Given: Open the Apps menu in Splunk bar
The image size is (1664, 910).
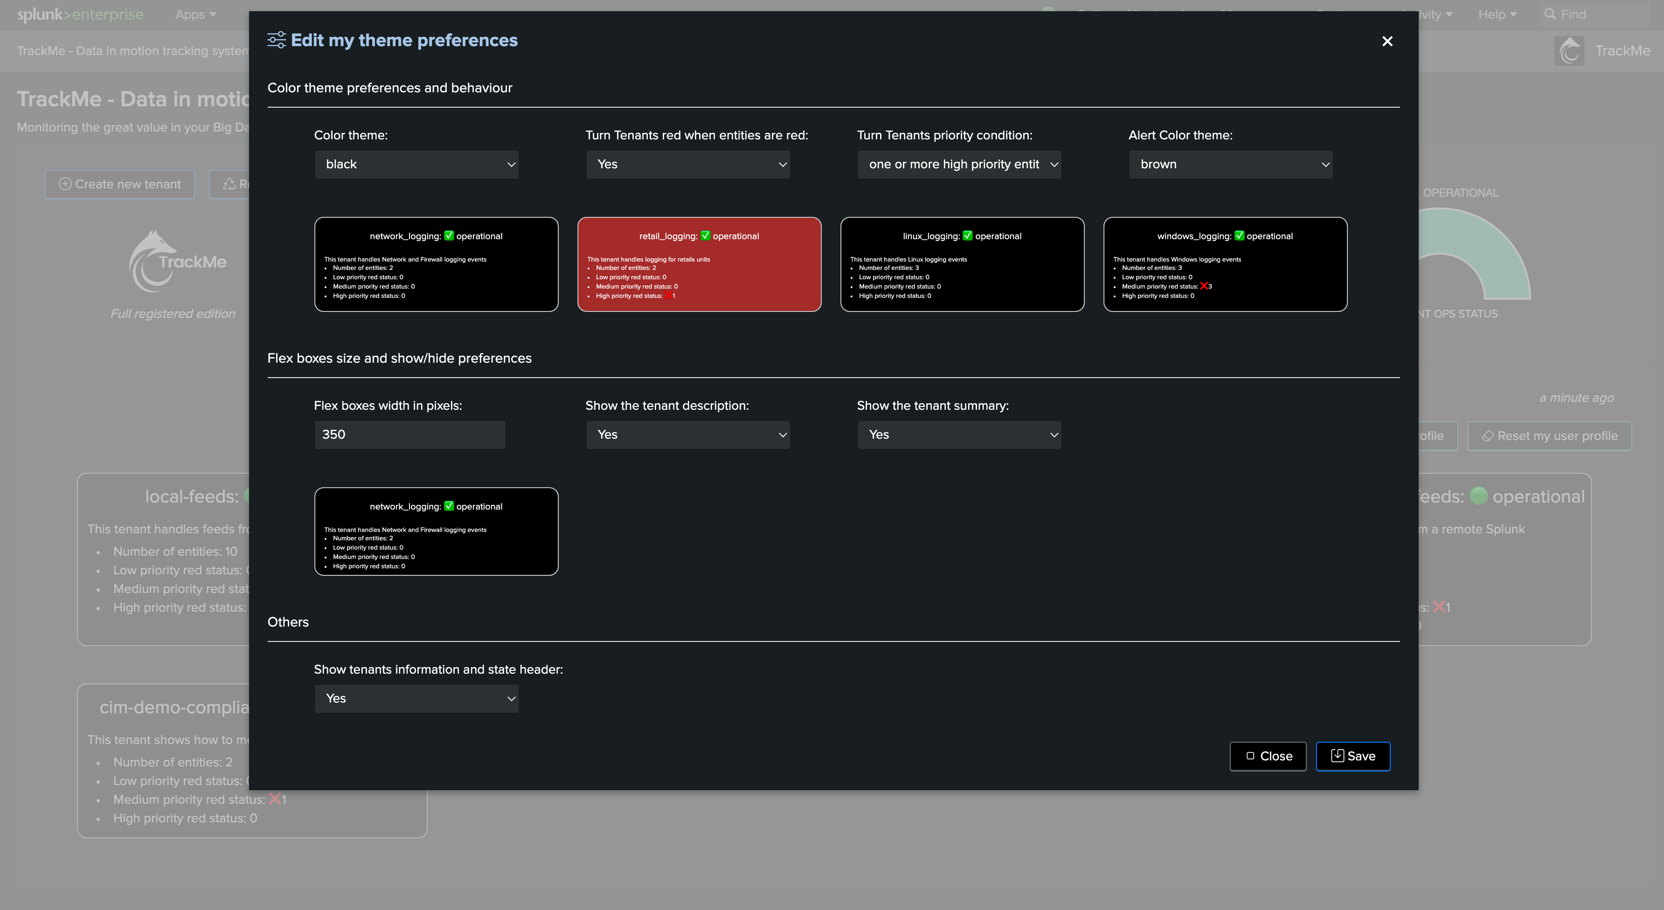Looking at the screenshot, I should coord(196,14).
